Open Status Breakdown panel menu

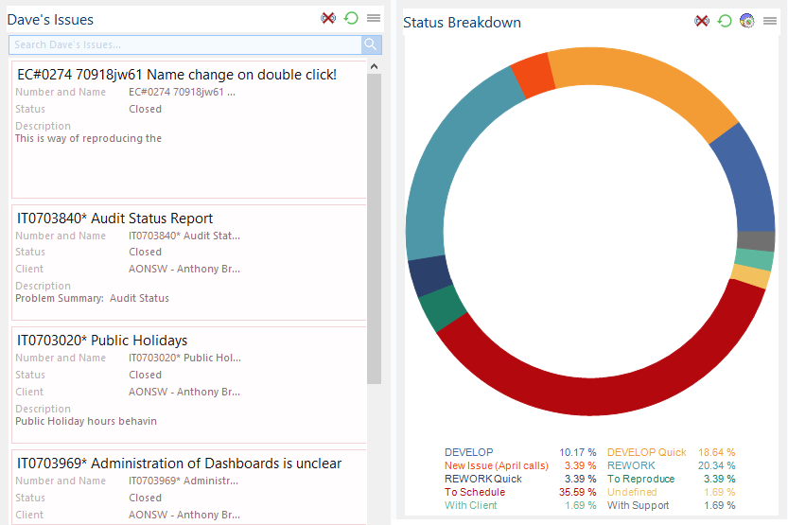770,21
